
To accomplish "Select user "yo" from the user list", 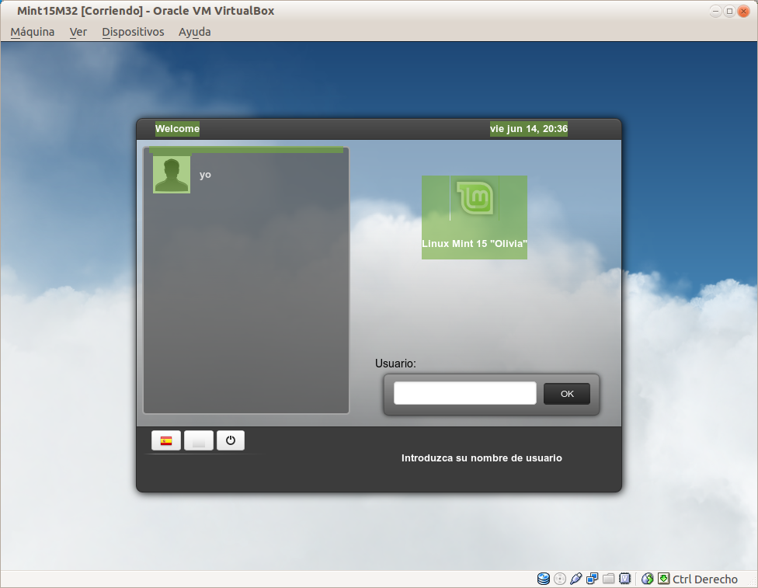I will coord(205,175).
